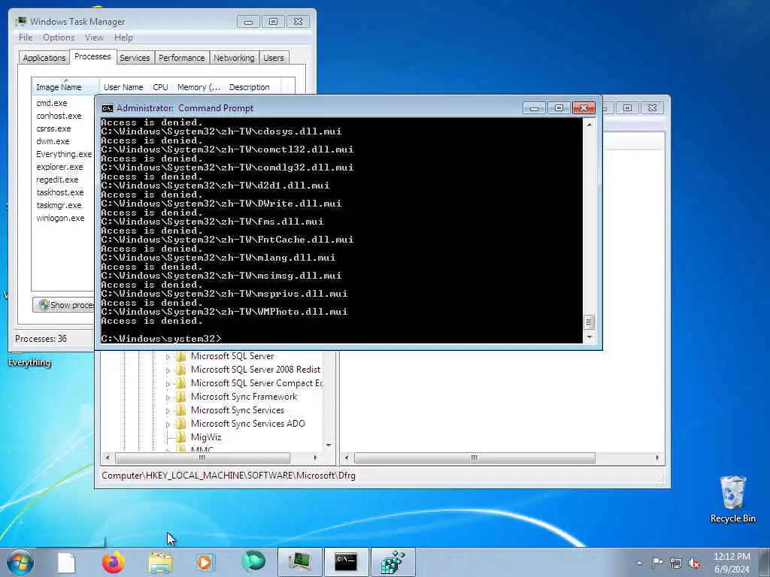
Task: Click Command Prompt scroll down arrow
Action: (590, 337)
